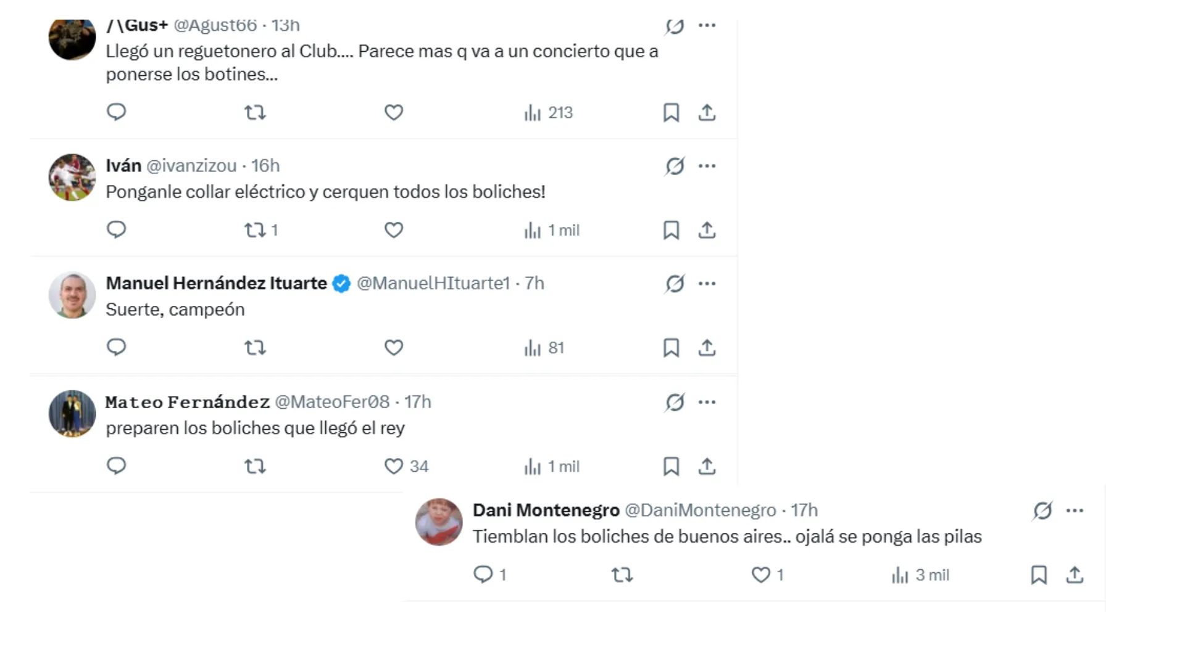Screen dimensions: 1185x666
Task: Like Mateo Fernández's reply about boliches
Action: pyautogui.click(x=393, y=466)
